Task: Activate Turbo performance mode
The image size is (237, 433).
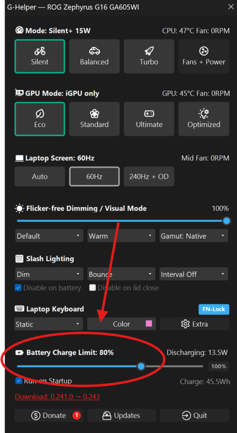Action: (149, 56)
